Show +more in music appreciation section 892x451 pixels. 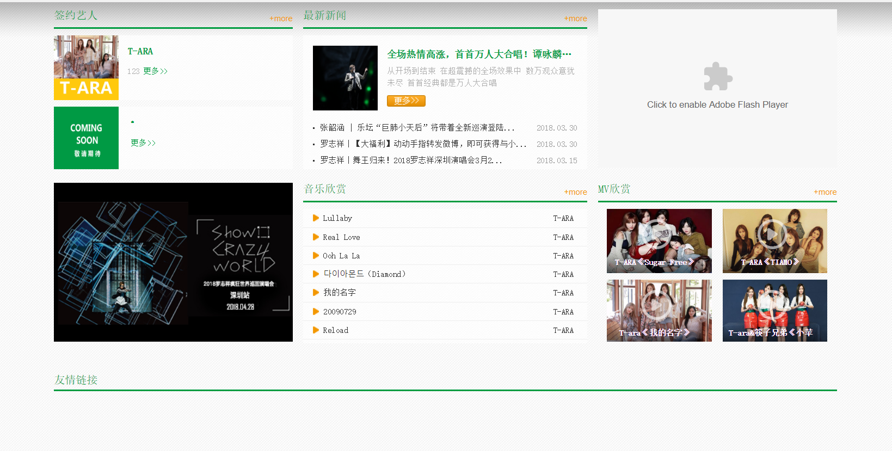[x=575, y=192]
